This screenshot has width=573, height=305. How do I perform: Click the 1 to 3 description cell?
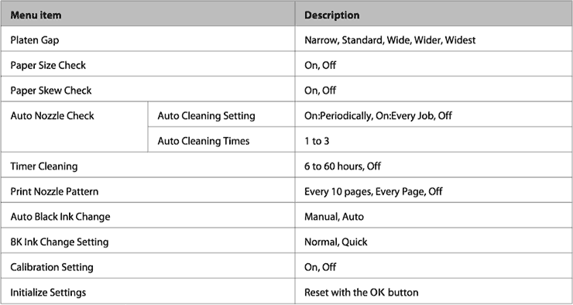[434, 141]
